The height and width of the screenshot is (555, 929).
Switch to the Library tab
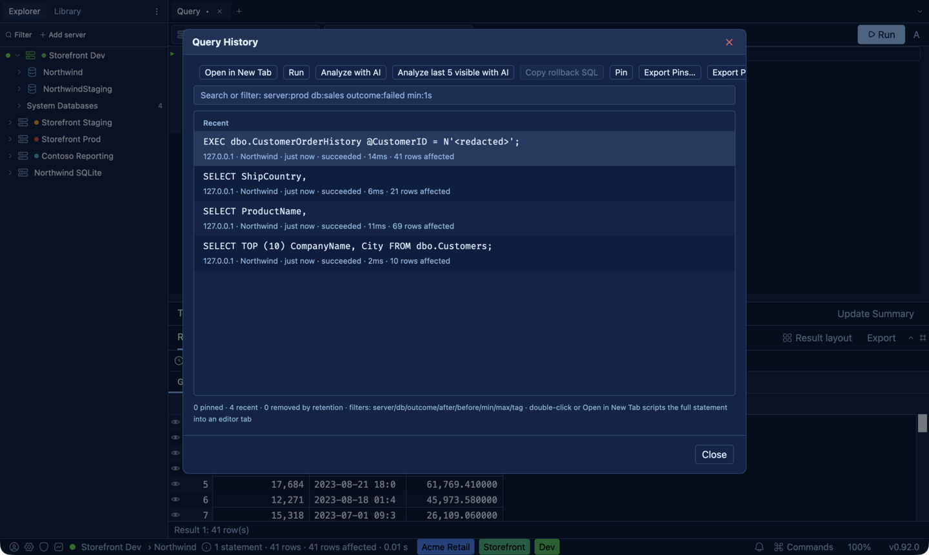tap(67, 12)
